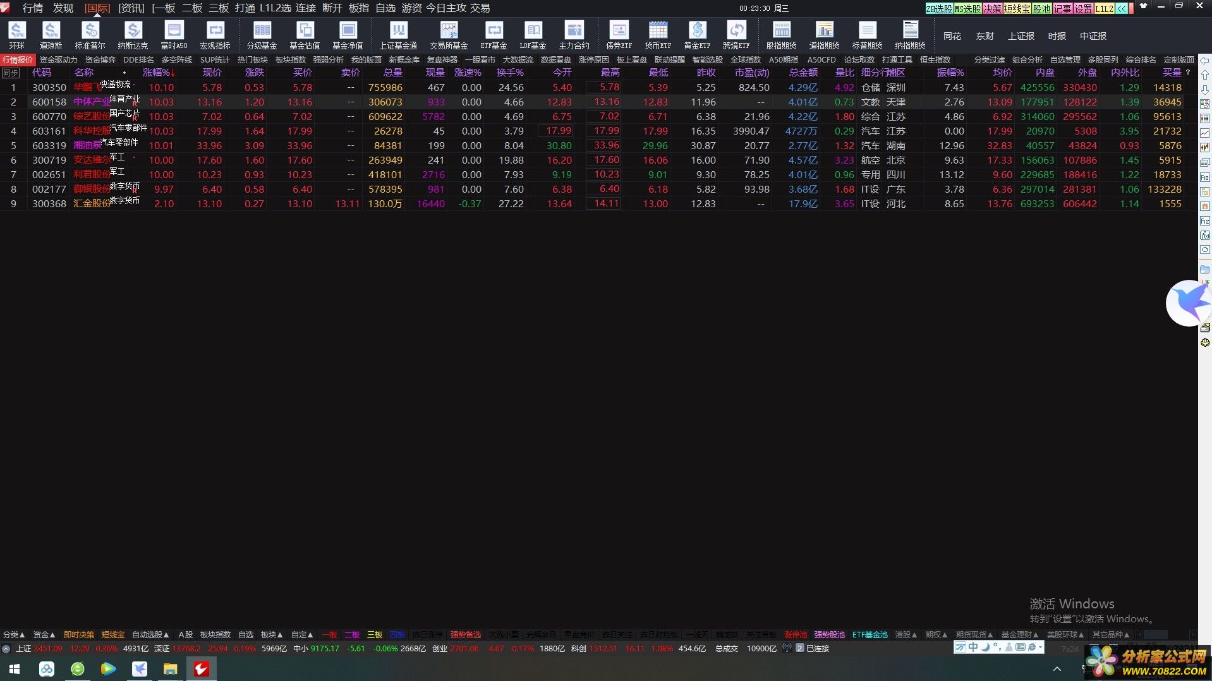Click the MS选股 button

coord(968,8)
